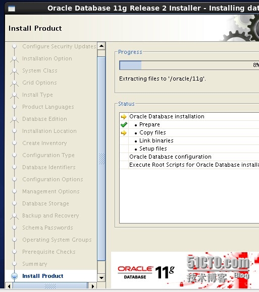Click the Install Product step bullet icon
Screen dimensions: 259x292
14,276
